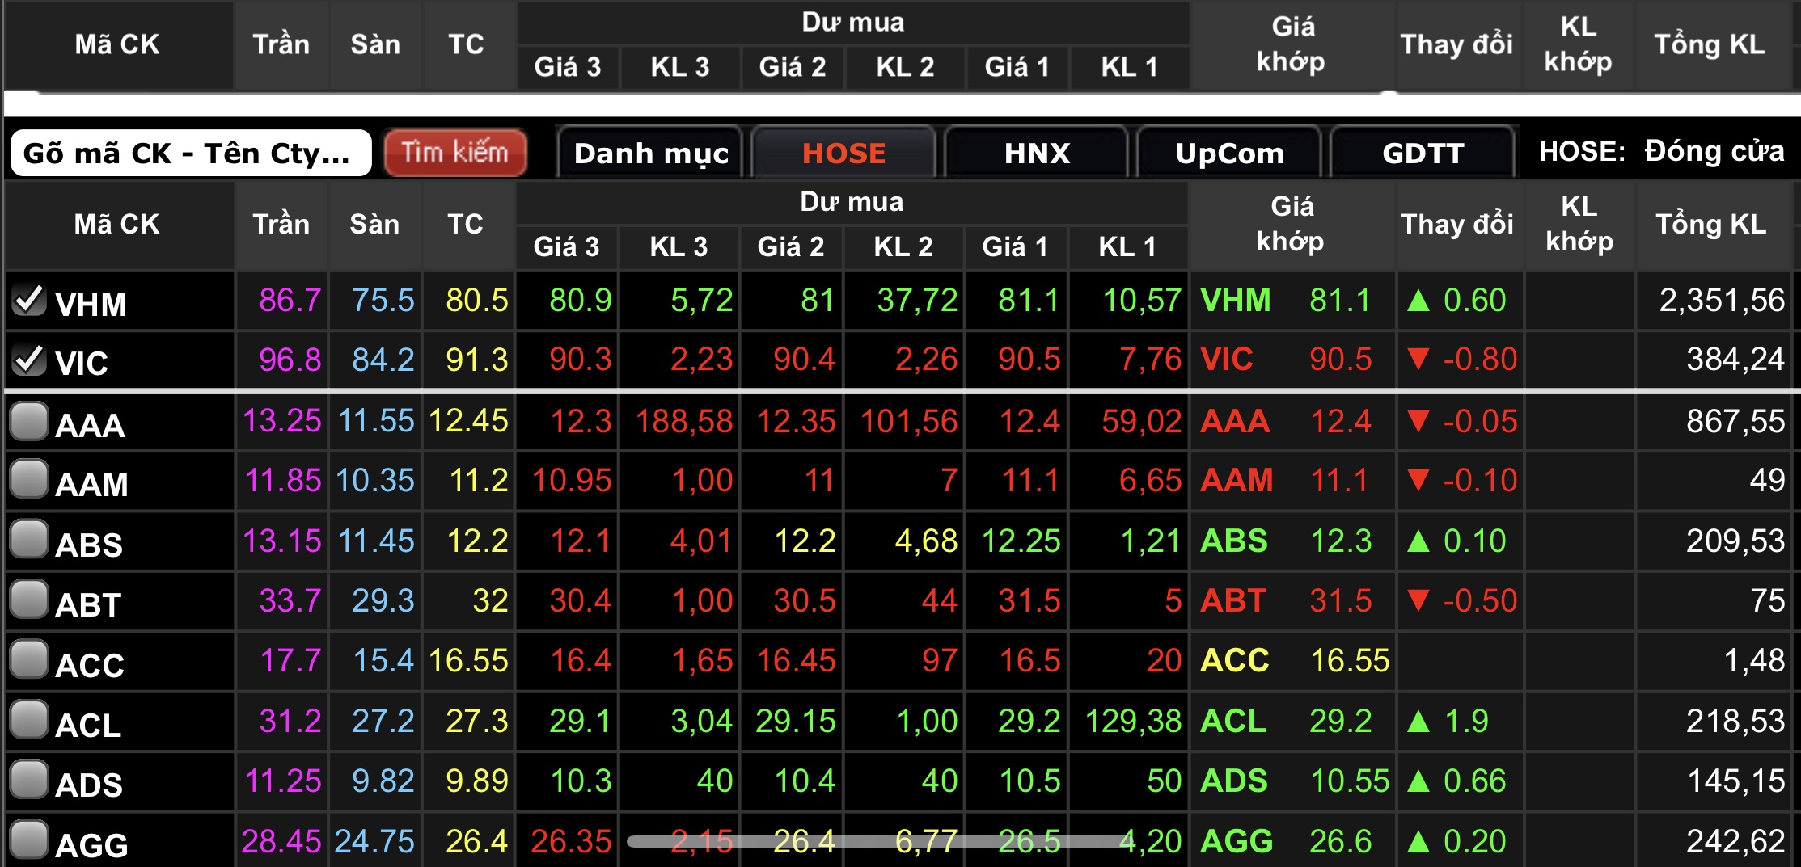Open the Danh mục tab

[x=651, y=153]
